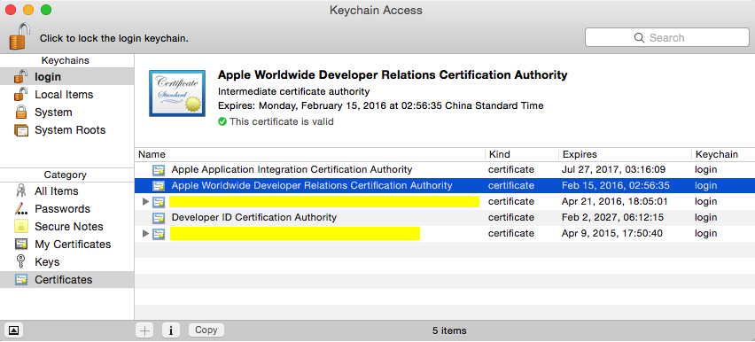Click the plus button to add an item
The image size is (755, 342).
145,330
